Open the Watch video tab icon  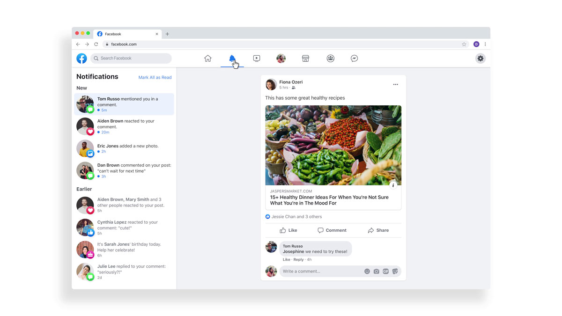click(x=257, y=59)
